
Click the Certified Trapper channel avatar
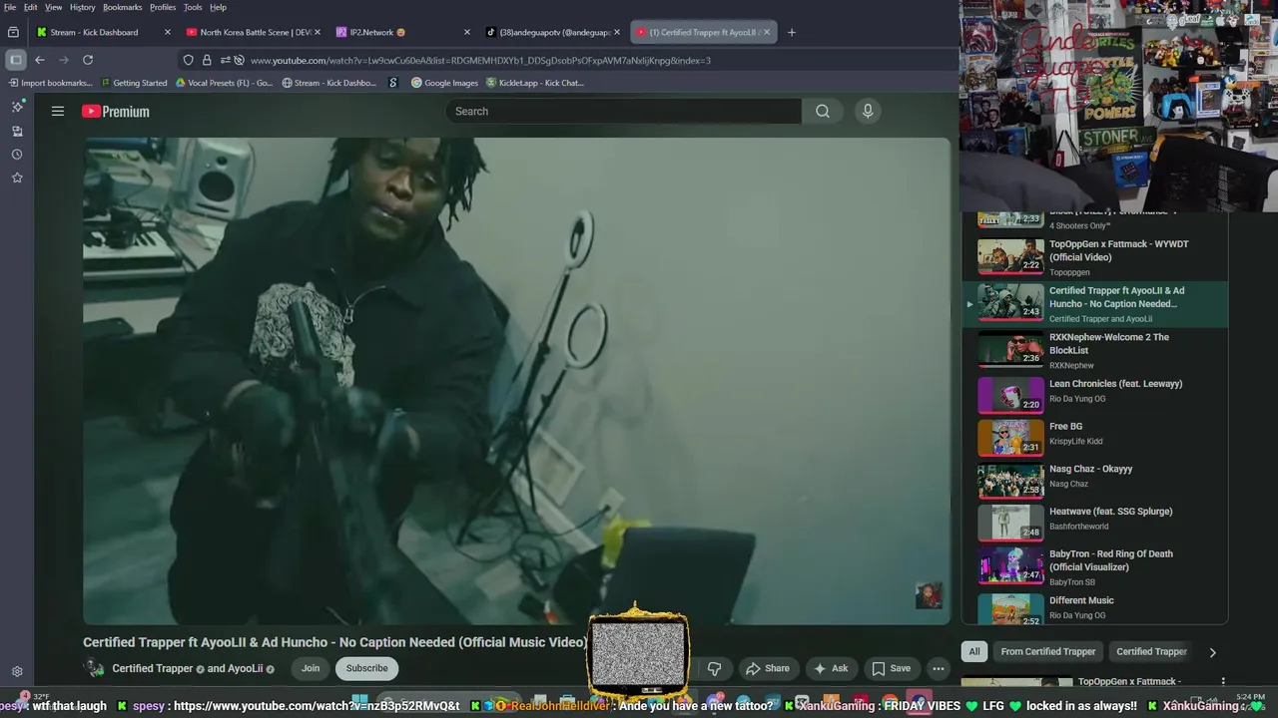point(94,668)
